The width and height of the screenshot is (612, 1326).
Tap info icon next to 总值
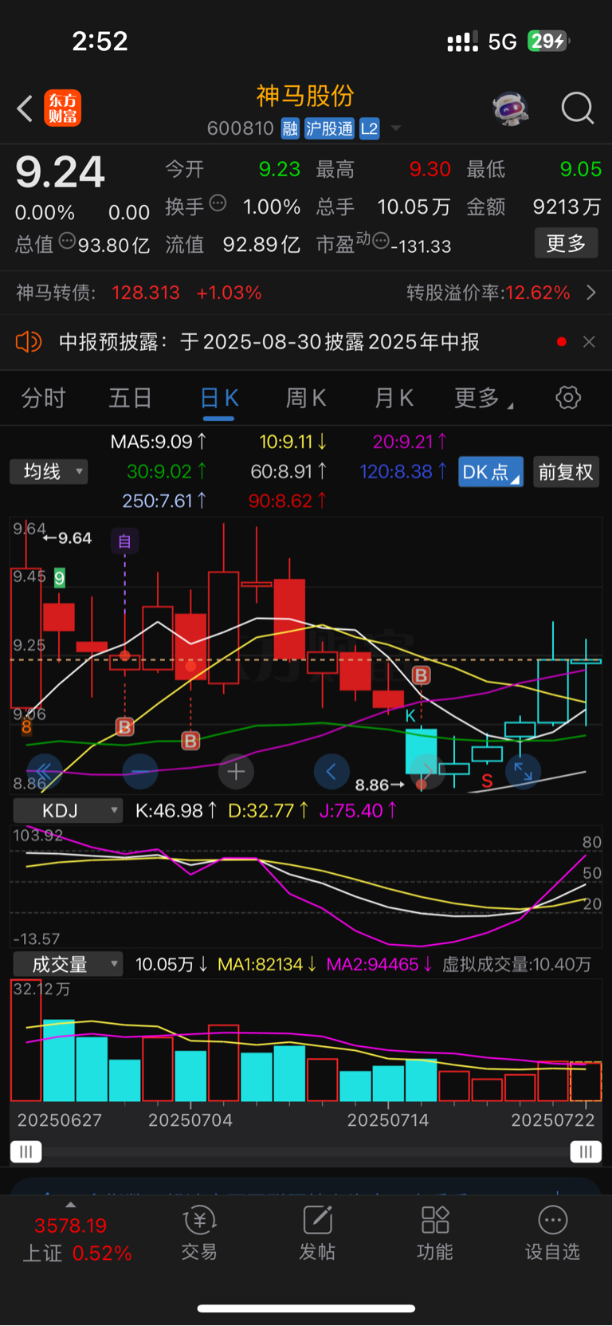pyautogui.click(x=67, y=241)
